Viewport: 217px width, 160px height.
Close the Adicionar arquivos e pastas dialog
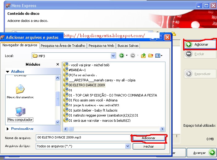[x=167, y=37]
